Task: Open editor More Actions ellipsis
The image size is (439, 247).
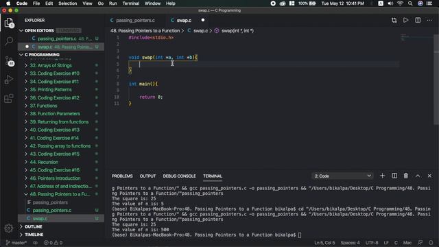Action: pyautogui.click(x=429, y=20)
